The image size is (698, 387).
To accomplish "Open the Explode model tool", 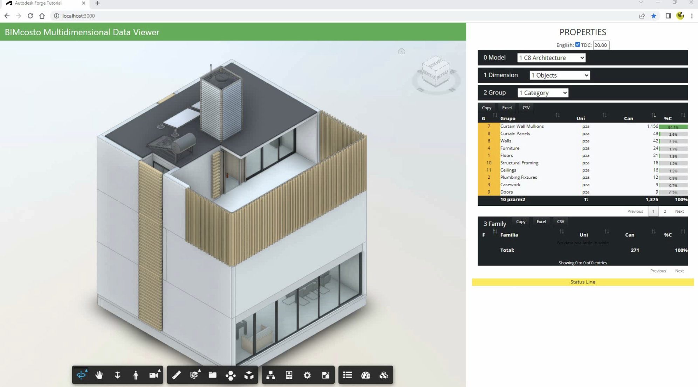I will coord(231,375).
